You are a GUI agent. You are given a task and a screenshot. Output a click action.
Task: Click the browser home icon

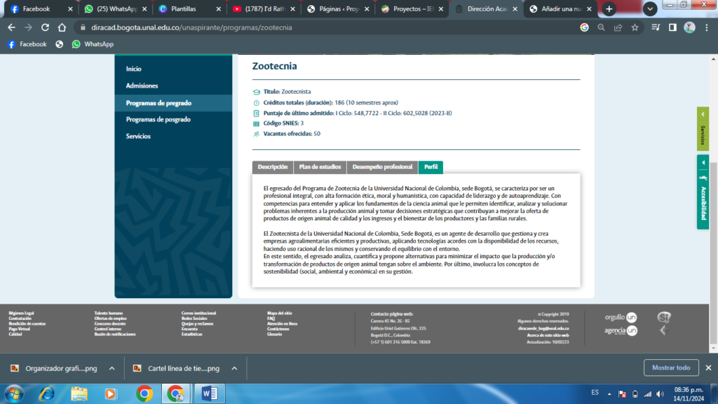61,27
